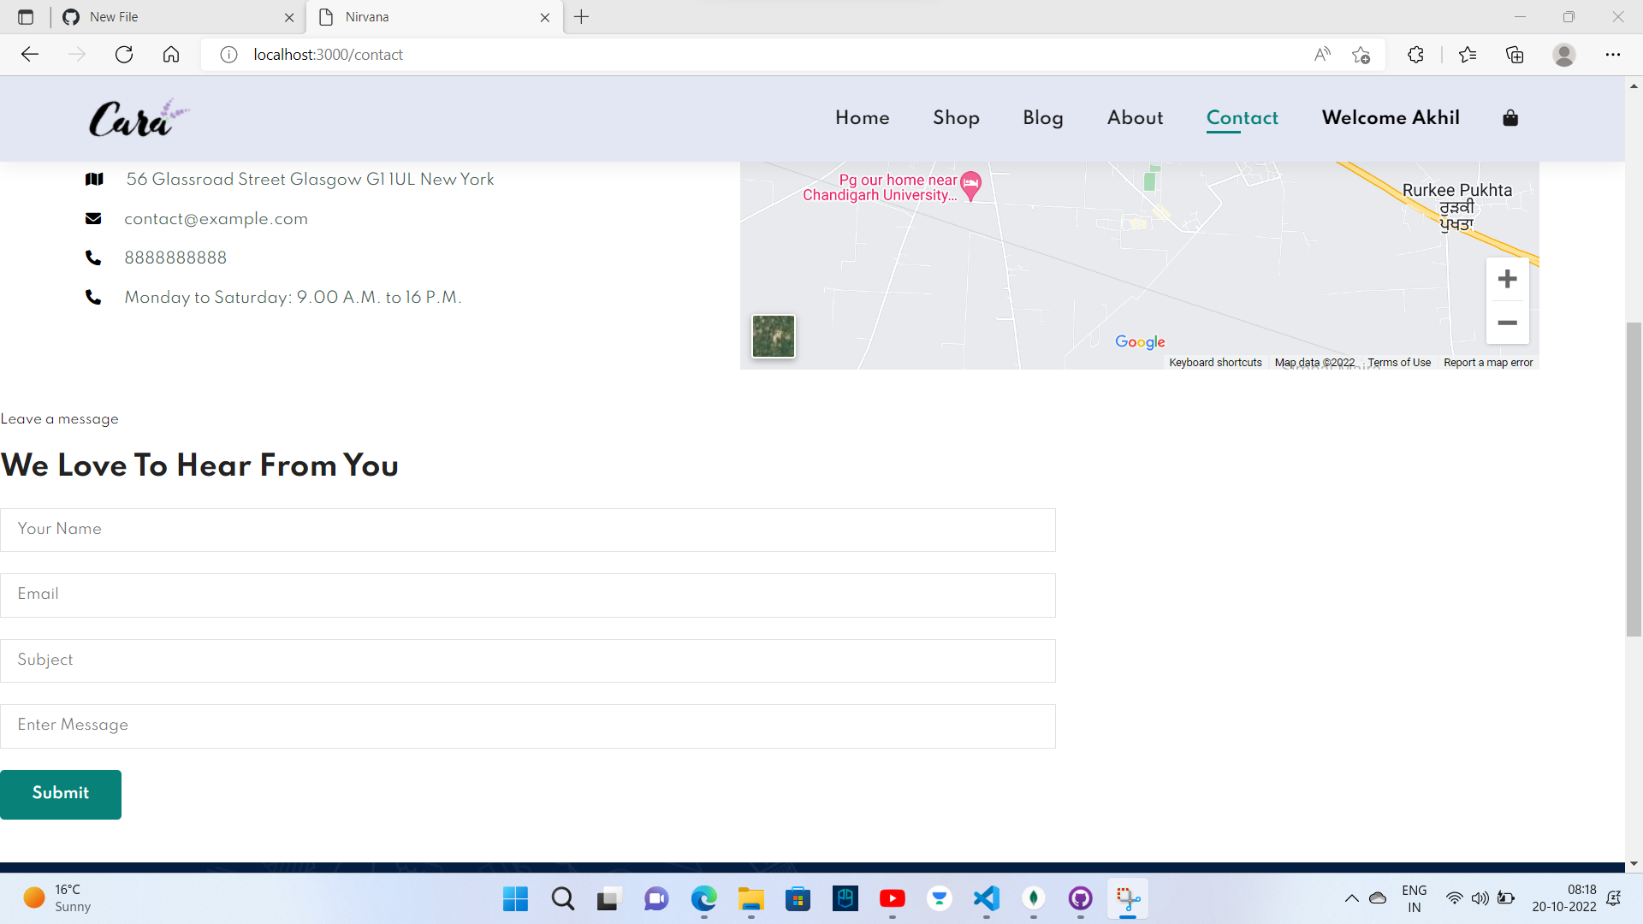This screenshot has height=924, width=1643.
Task: Open Visual Studio Code from taskbar
Action: tap(986, 898)
